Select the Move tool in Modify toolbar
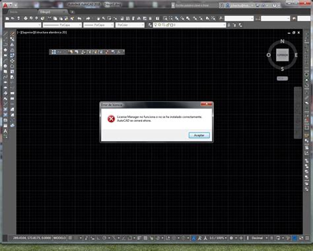Screen dimensions: 313x251 13,61
